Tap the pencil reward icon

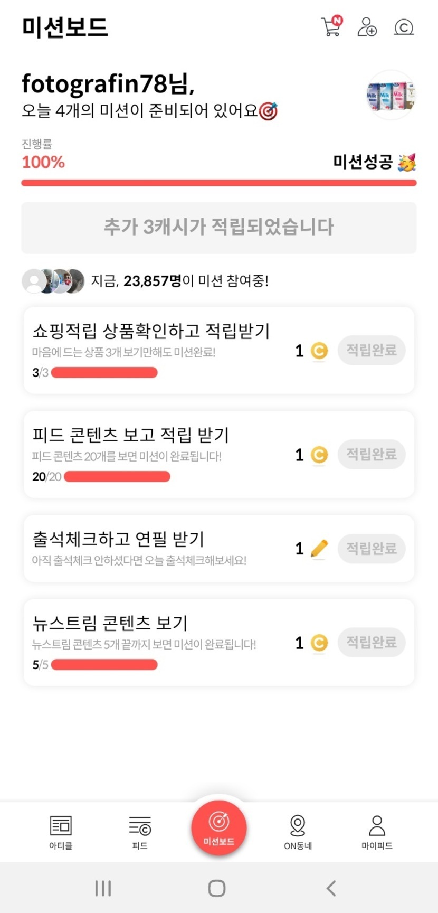pyautogui.click(x=319, y=549)
